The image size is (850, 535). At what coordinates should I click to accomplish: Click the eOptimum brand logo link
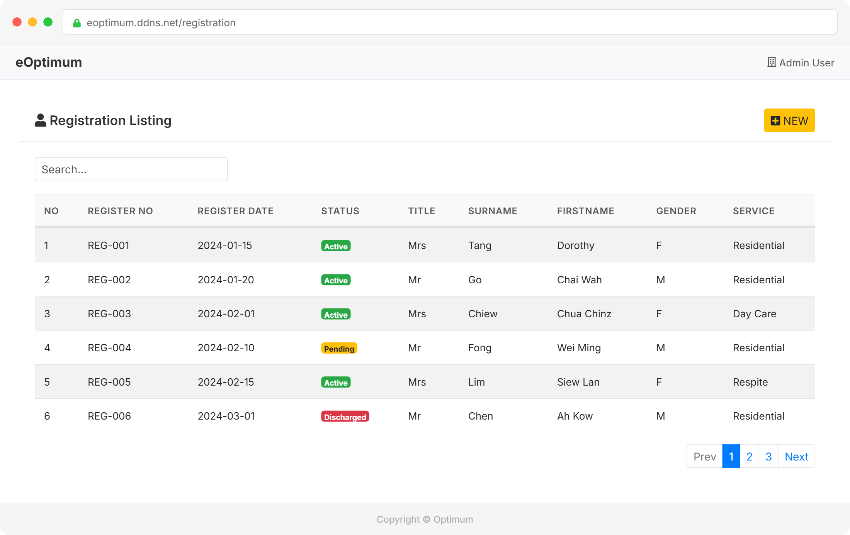pos(49,62)
